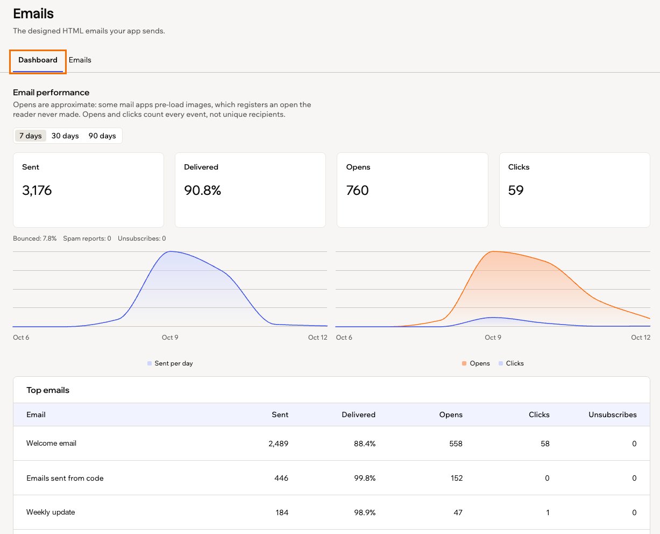Switch to the Dashboard tab
This screenshot has width=660, height=534.
point(38,60)
